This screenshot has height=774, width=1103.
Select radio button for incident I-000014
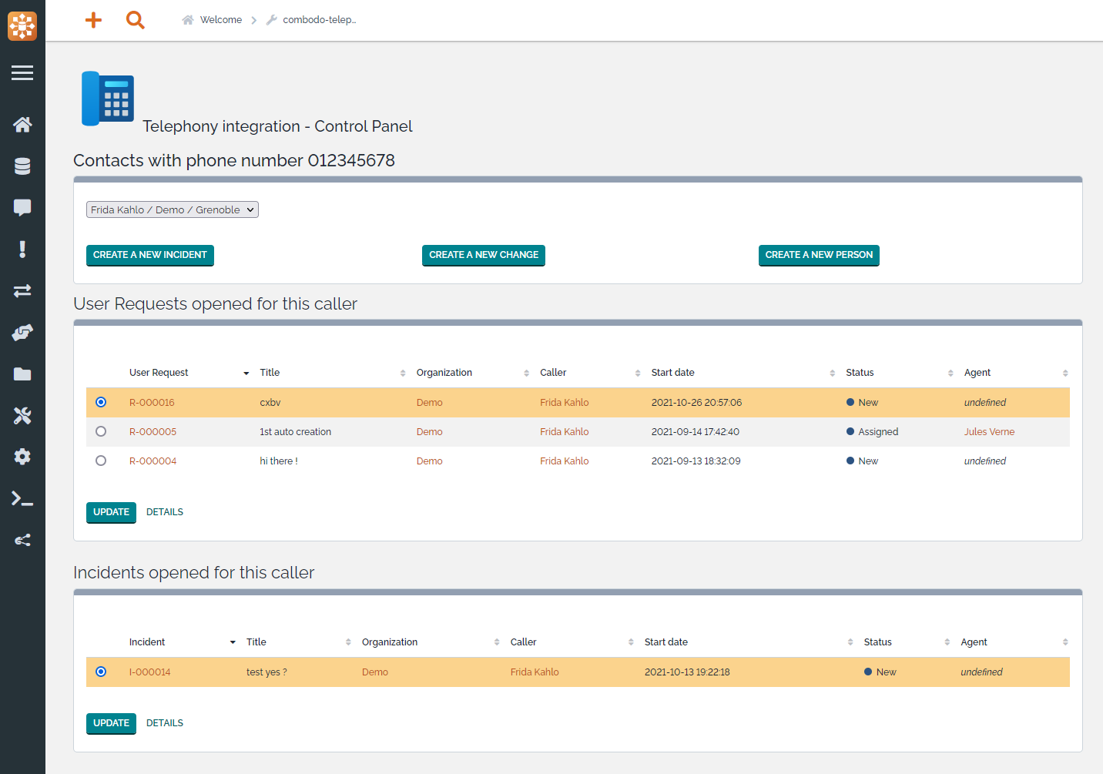click(101, 672)
